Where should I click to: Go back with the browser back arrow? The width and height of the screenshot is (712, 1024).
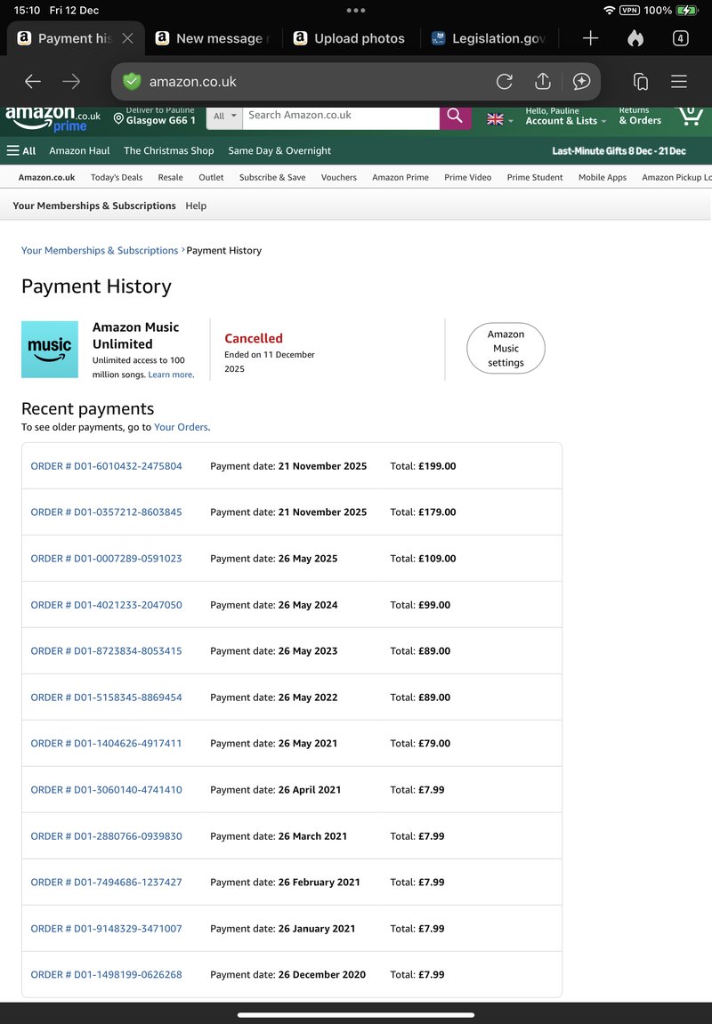(x=33, y=82)
